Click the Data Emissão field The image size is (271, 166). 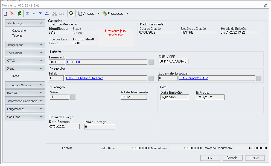pyautogui.click(x=174, y=97)
